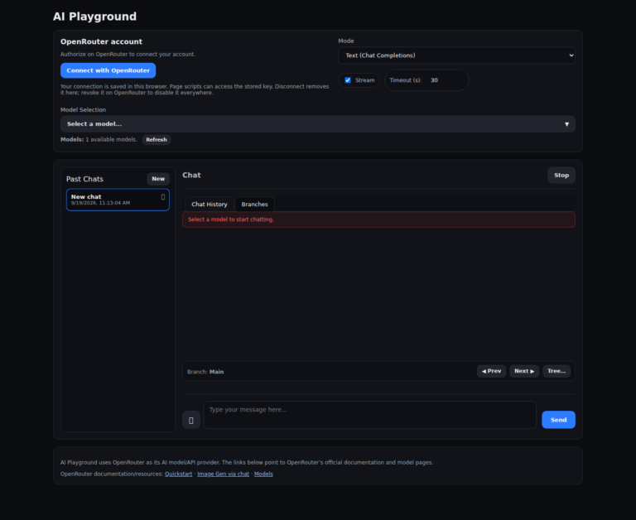
Task: Send the chat message
Action: pos(558,420)
